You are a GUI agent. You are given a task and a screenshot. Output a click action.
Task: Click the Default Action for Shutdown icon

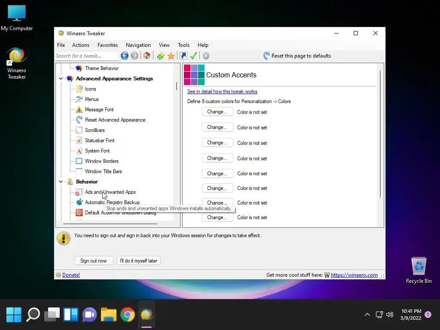(79, 213)
